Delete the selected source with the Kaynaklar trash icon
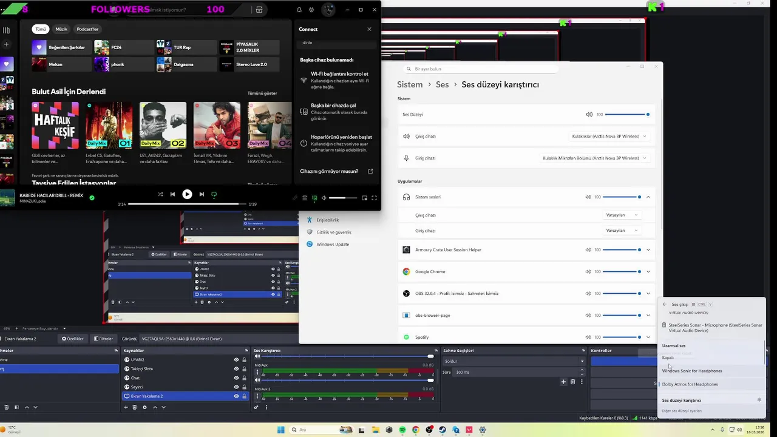Viewport: 777px width, 437px height. tap(135, 407)
